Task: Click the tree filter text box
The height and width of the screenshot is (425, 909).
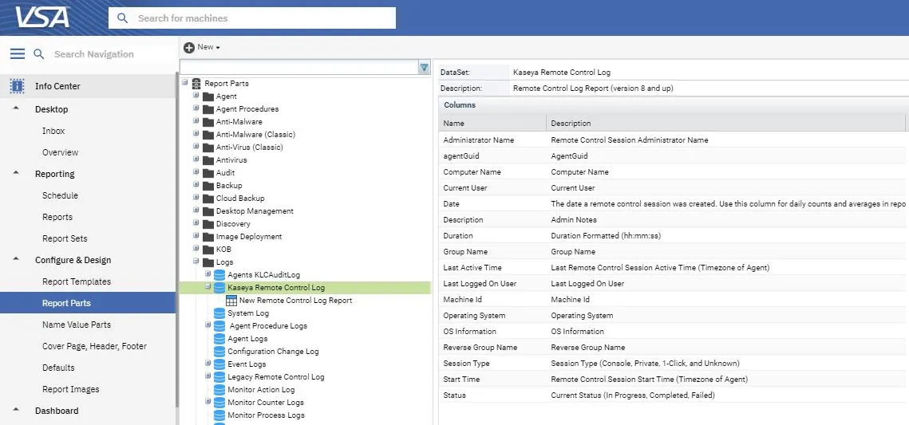Action: (298, 68)
